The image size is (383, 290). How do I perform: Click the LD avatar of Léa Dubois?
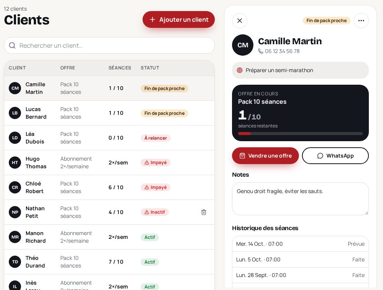point(15,138)
